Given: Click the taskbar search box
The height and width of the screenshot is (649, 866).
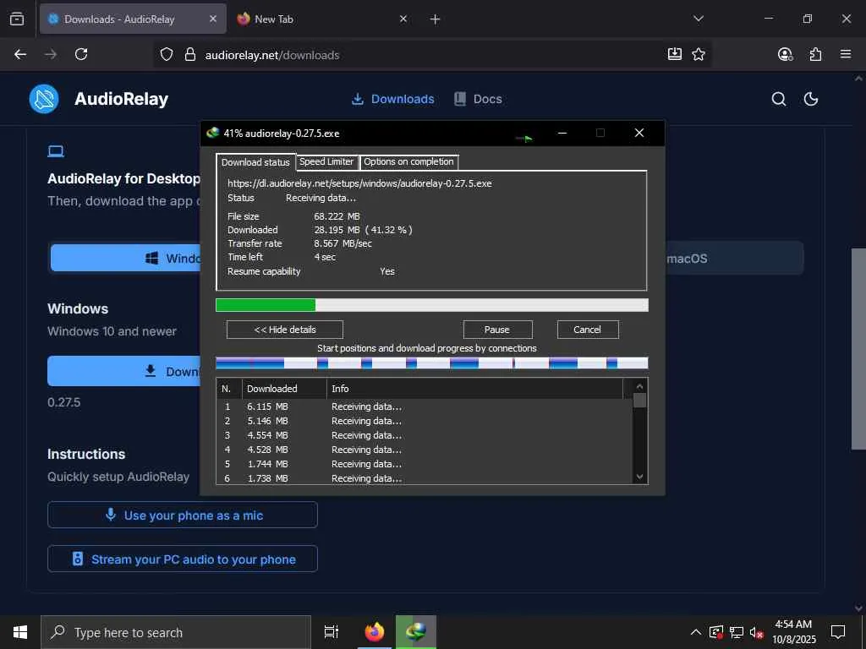Looking at the screenshot, I should click(x=176, y=632).
